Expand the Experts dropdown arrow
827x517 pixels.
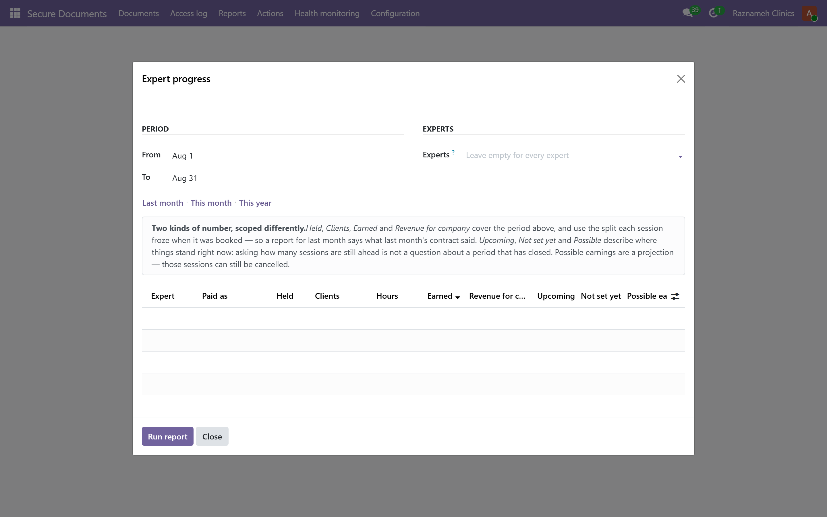(x=680, y=157)
